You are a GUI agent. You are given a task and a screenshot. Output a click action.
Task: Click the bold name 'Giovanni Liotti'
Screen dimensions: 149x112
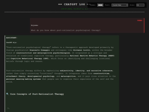[81, 50]
